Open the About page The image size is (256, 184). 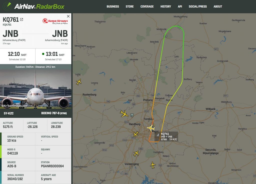(x=218, y=6)
